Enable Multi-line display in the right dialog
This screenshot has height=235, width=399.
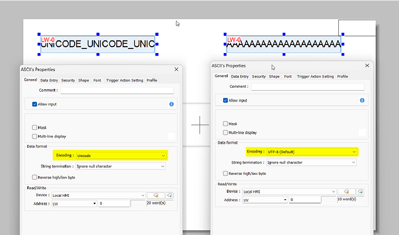click(225, 133)
